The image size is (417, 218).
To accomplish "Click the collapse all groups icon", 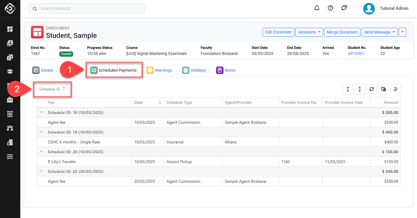I will click(360, 89).
